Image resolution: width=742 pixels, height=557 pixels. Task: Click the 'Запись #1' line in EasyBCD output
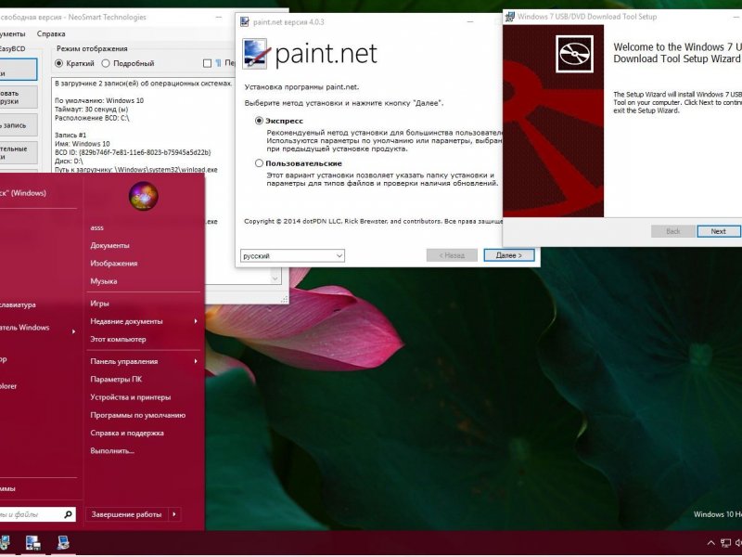click(x=70, y=135)
